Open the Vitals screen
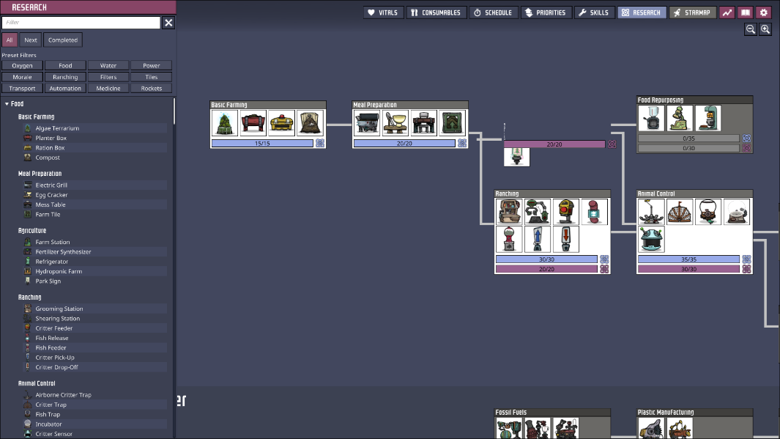Viewport: 780px width, 439px height. point(384,12)
